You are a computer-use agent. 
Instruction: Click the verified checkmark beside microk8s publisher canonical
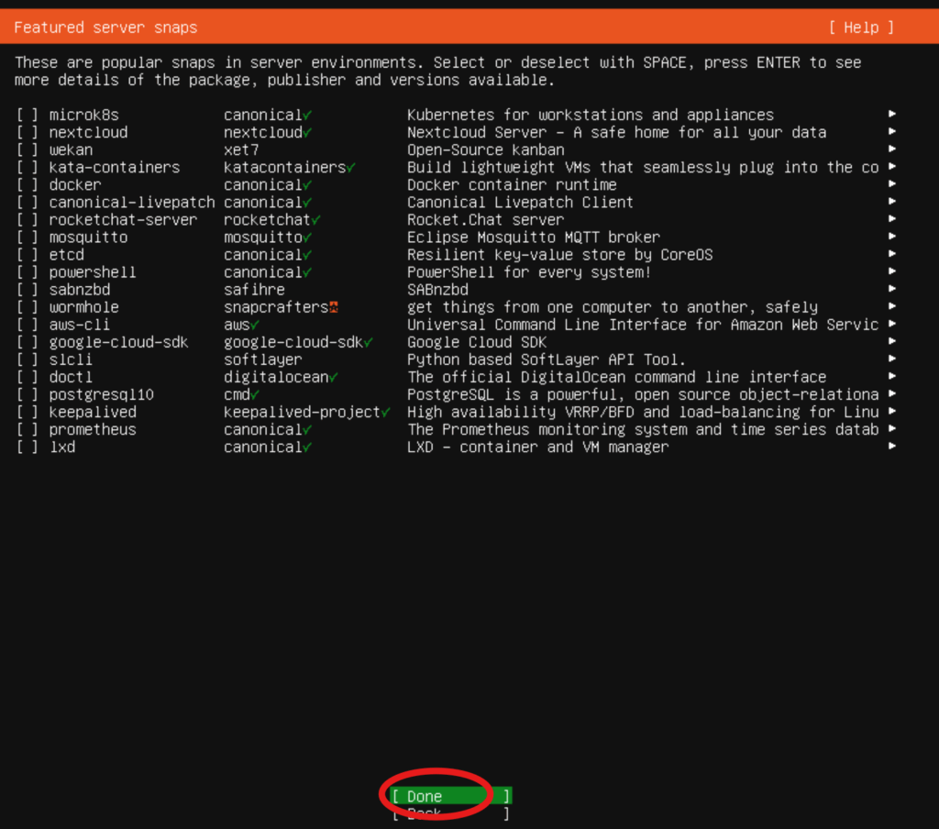tap(307, 115)
